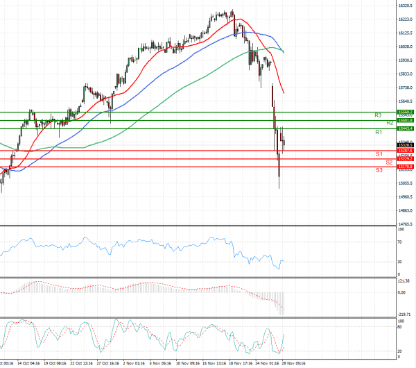Select the green 15560.2 price tag
416x368 pixels.
405,112
